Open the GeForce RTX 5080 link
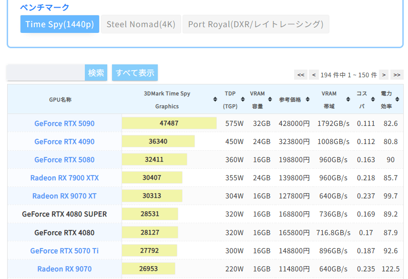 [x=64, y=160]
